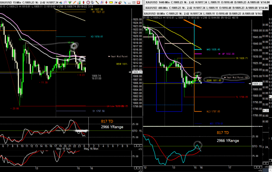Maximize the XAU/USD 15-Min chart window
The width and height of the screenshot is (272, 172).
(134, 3)
